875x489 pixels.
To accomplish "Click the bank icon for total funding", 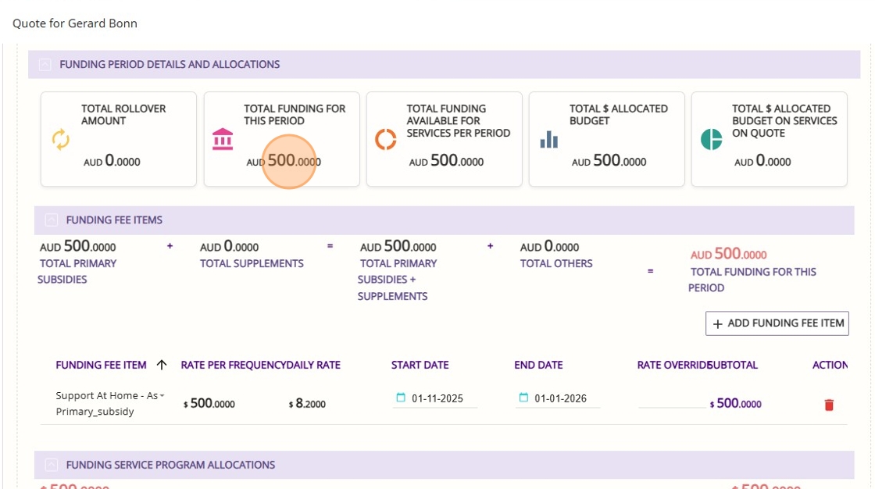I will 223,139.
